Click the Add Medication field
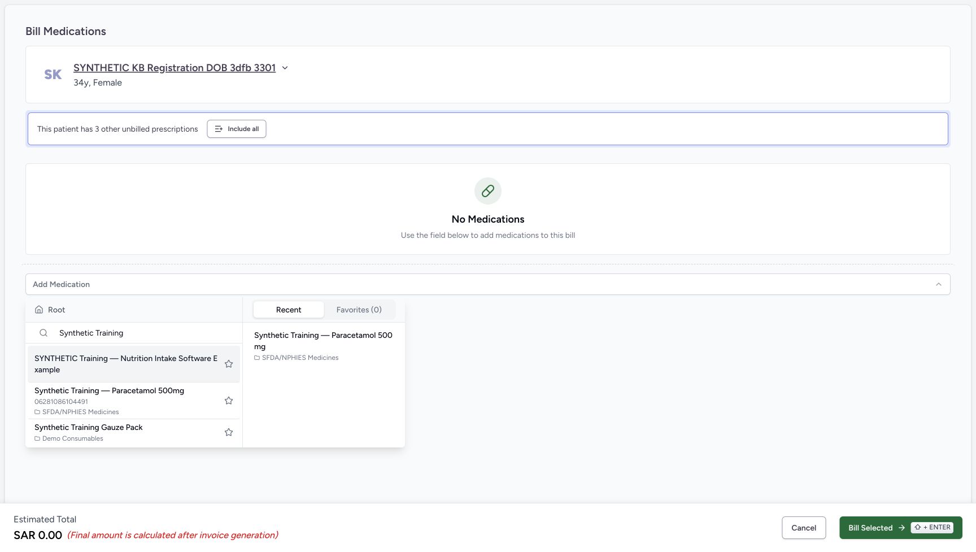976x552 pixels. (488, 284)
